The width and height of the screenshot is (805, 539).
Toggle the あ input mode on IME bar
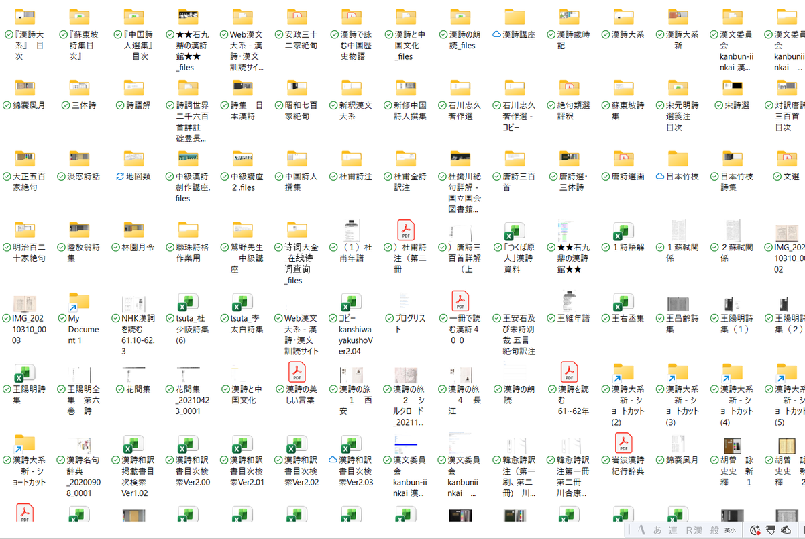pos(657,530)
